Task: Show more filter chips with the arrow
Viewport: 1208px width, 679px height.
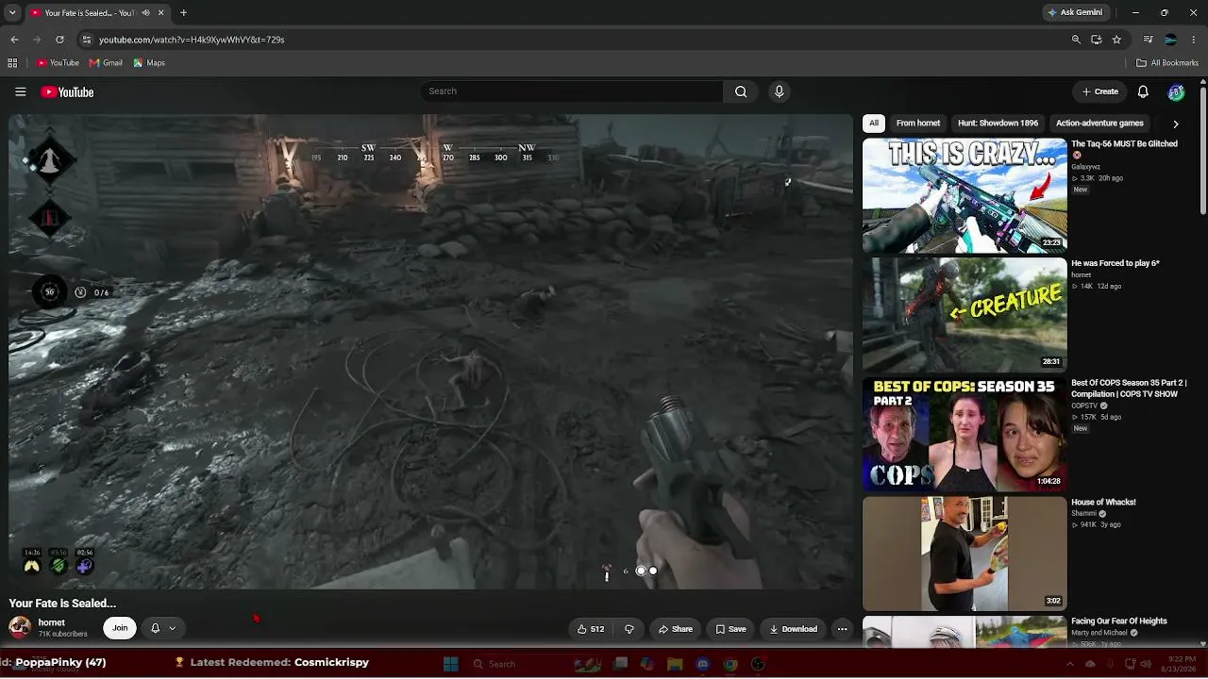Action: coord(1176,124)
